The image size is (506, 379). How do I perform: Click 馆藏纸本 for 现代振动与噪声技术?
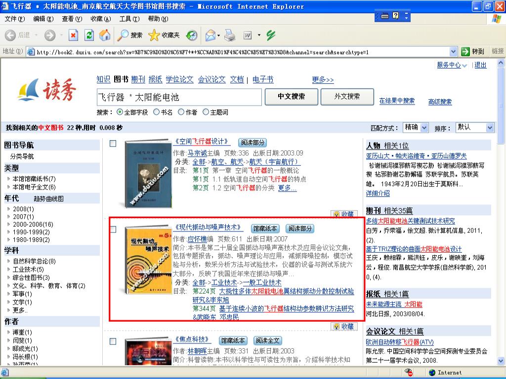(x=265, y=228)
